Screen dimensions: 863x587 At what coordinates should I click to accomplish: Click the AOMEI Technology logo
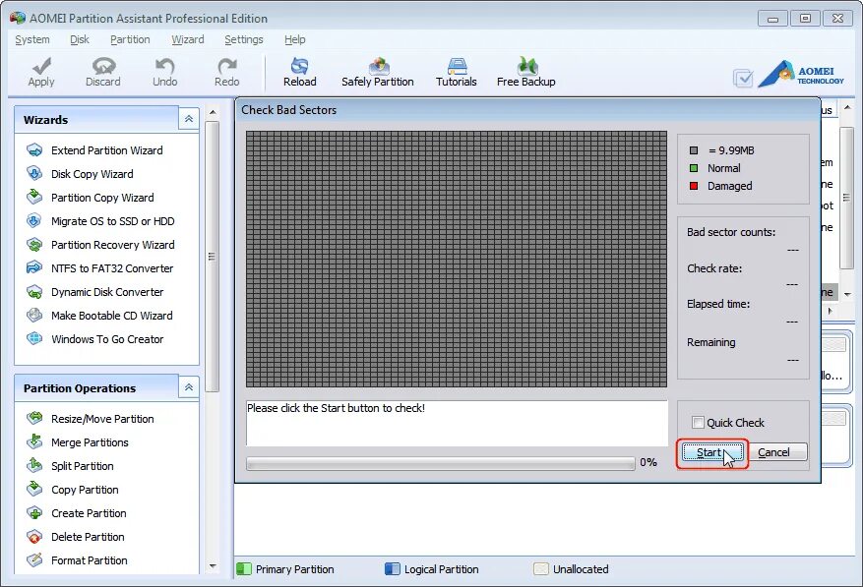[801, 75]
